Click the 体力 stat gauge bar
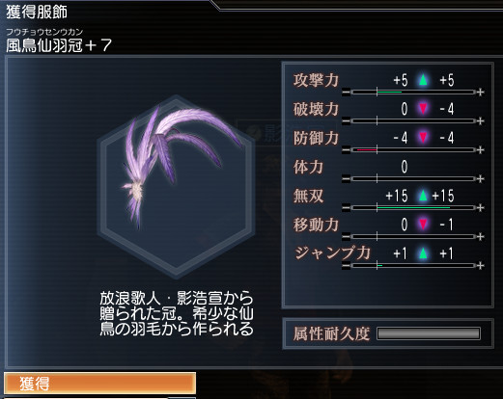Image resolution: width=503 pixels, height=399 pixels. click(413, 179)
